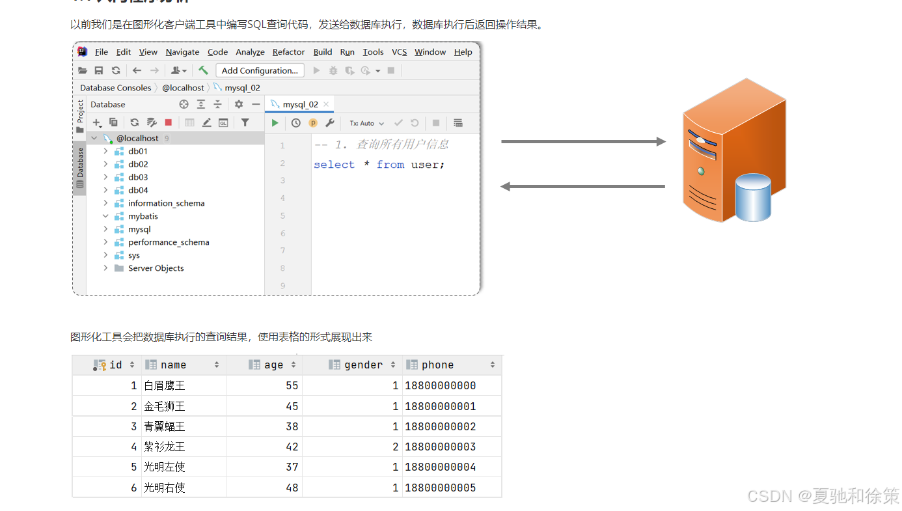The height and width of the screenshot is (511, 902).
Task: Open the execution history clock icon
Action: [x=296, y=122]
